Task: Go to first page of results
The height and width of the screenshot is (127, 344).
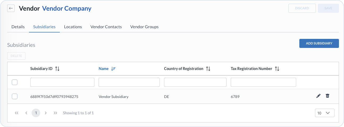Action: click(16, 113)
